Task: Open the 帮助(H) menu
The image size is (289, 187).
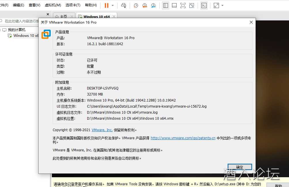Action: pyautogui.click(x=91, y=5)
